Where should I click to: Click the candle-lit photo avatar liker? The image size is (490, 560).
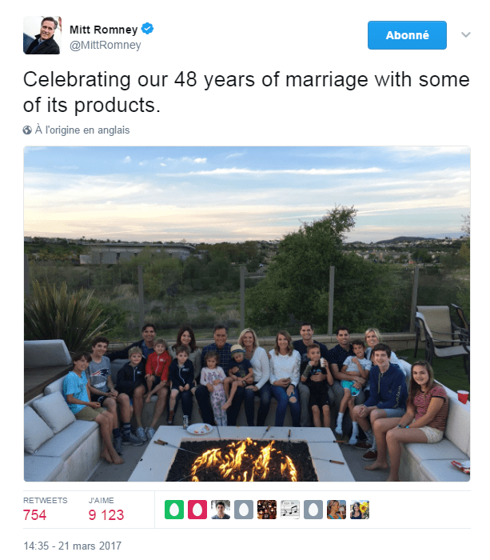click(267, 510)
